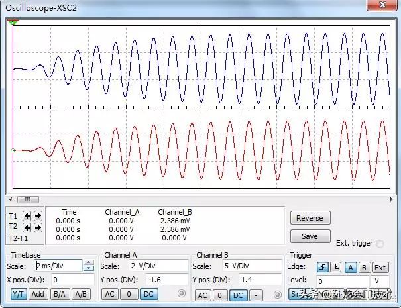
Task: Click Channel_B T1 value 2.386 mV
Action: pos(175,221)
